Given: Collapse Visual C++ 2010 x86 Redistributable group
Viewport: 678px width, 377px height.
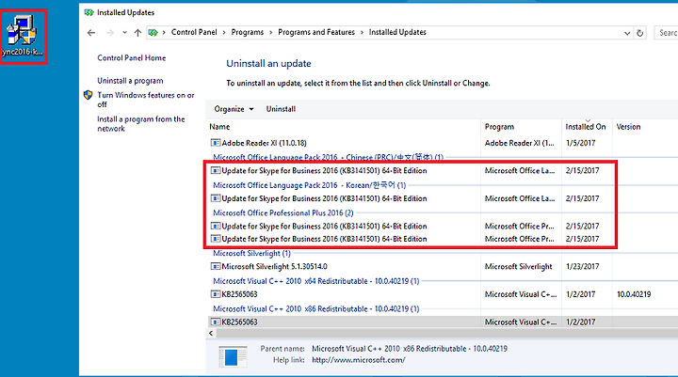Looking at the screenshot, I should click(316, 309).
